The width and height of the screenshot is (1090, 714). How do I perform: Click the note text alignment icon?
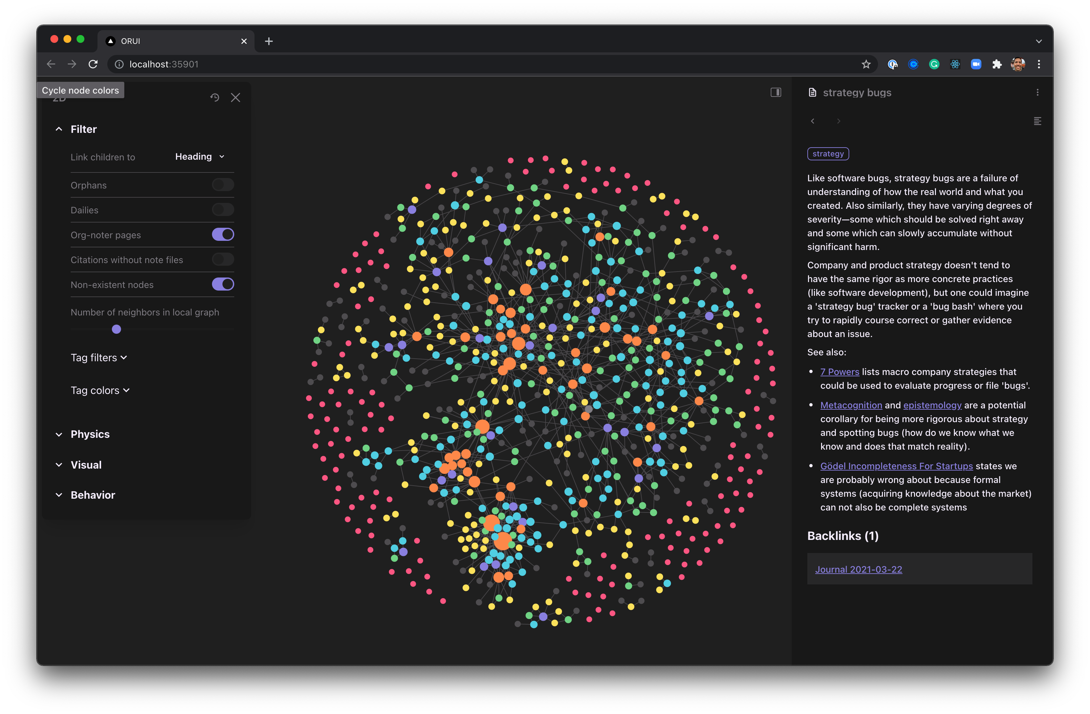pos(1037,121)
